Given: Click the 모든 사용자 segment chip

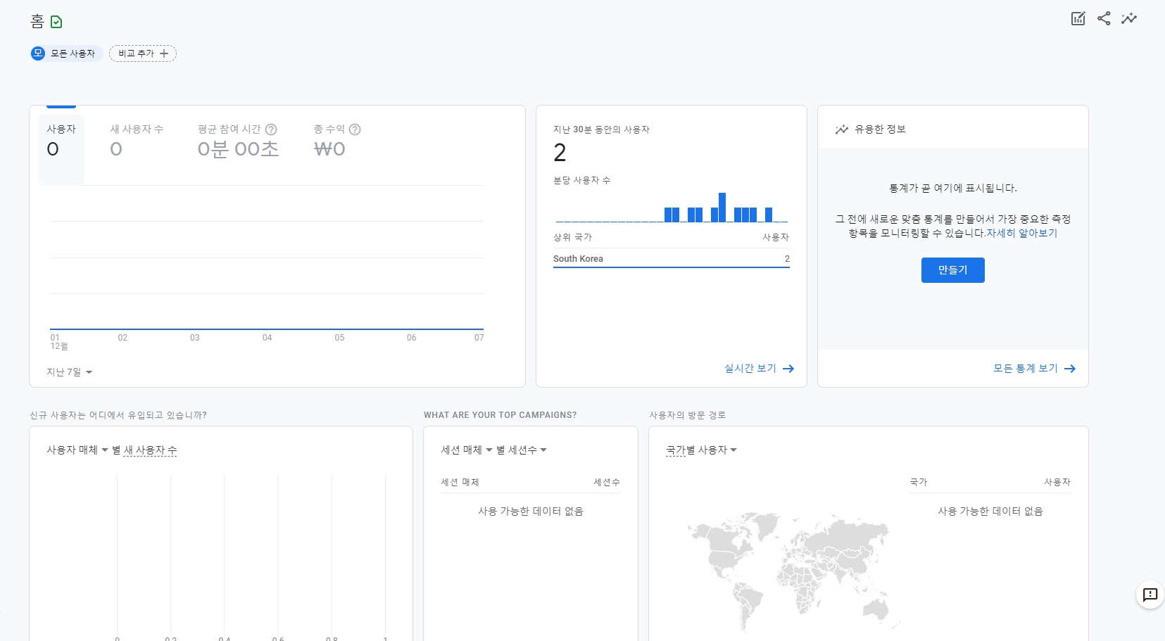Looking at the screenshot, I should coord(66,53).
